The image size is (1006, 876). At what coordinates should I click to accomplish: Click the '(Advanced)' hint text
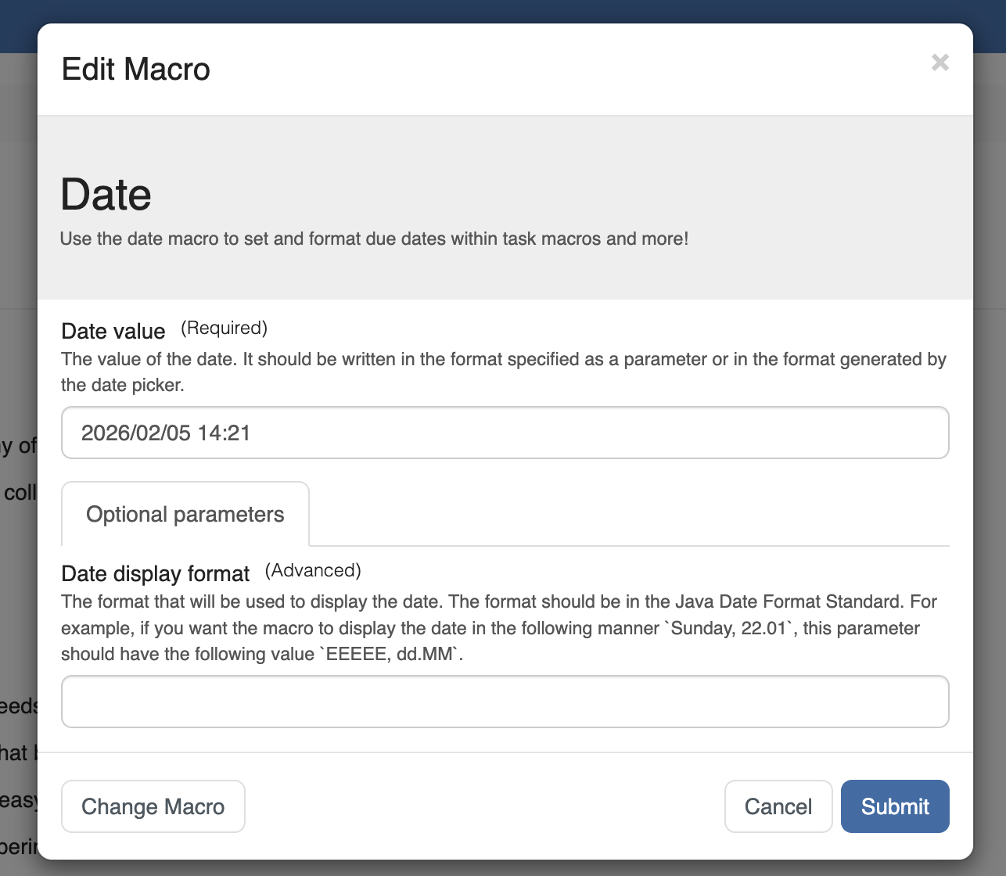point(313,570)
